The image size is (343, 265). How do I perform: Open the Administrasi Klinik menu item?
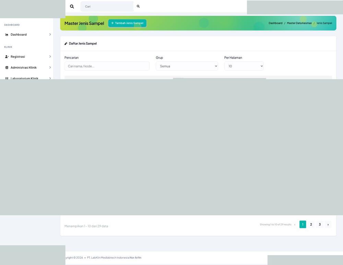27,68
